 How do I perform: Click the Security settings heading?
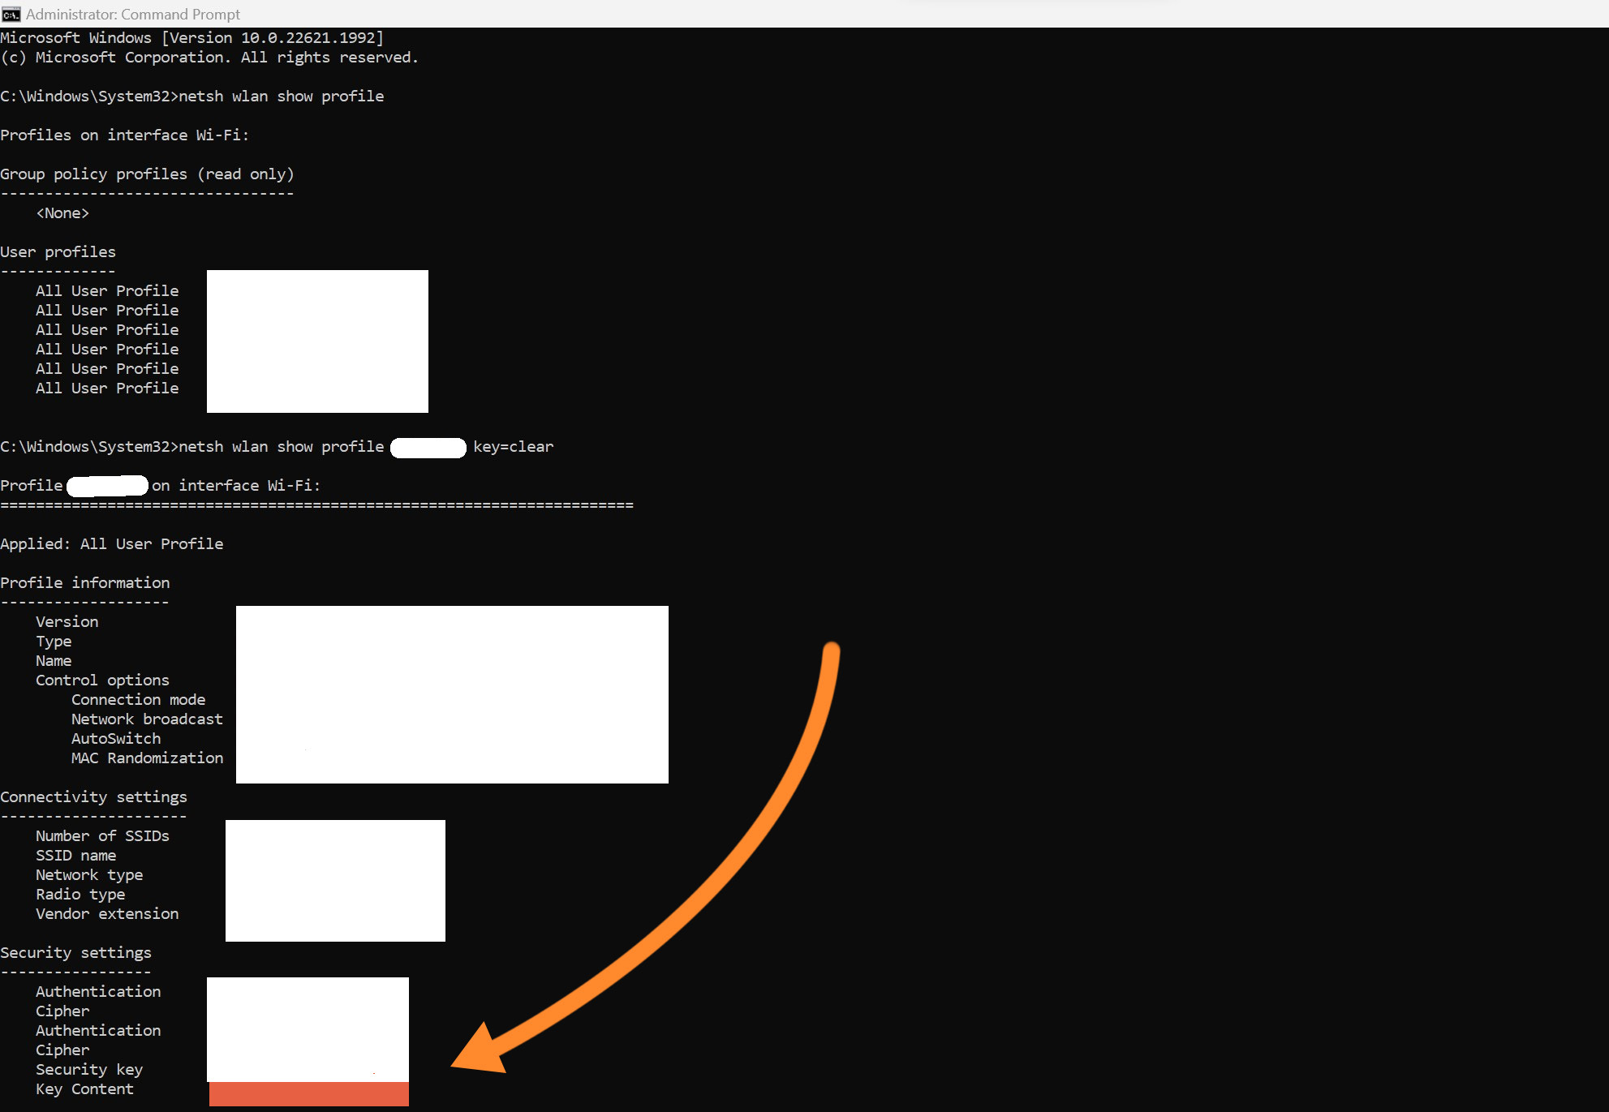75,953
